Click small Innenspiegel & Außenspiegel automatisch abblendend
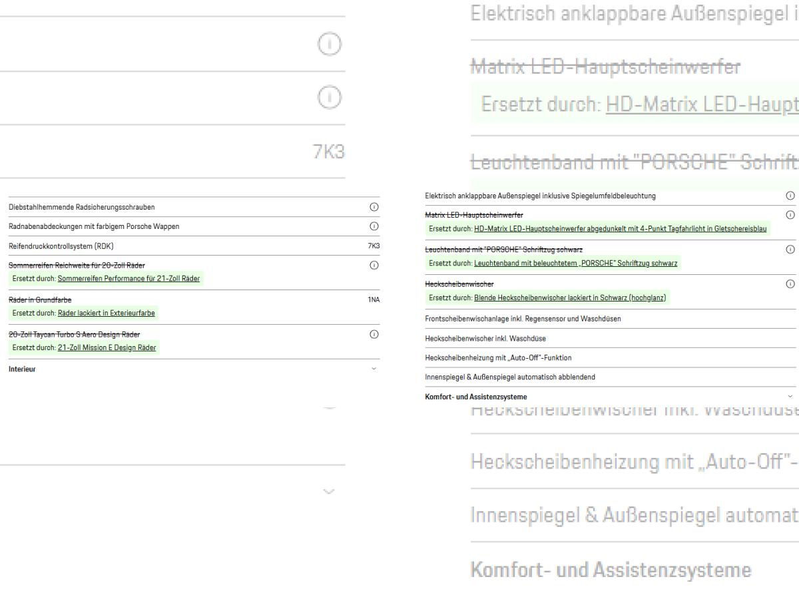The height and width of the screenshot is (599, 799). tap(510, 377)
